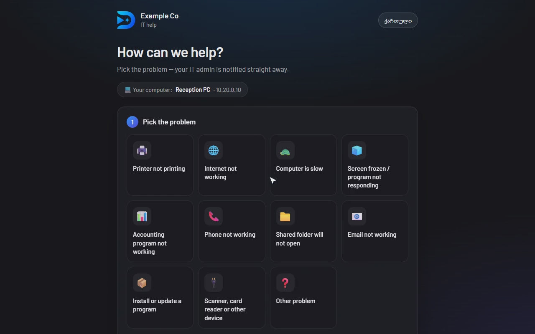Pick the 'Computer is slow' text
The width and height of the screenshot is (535, 334).
pos(299,169)
